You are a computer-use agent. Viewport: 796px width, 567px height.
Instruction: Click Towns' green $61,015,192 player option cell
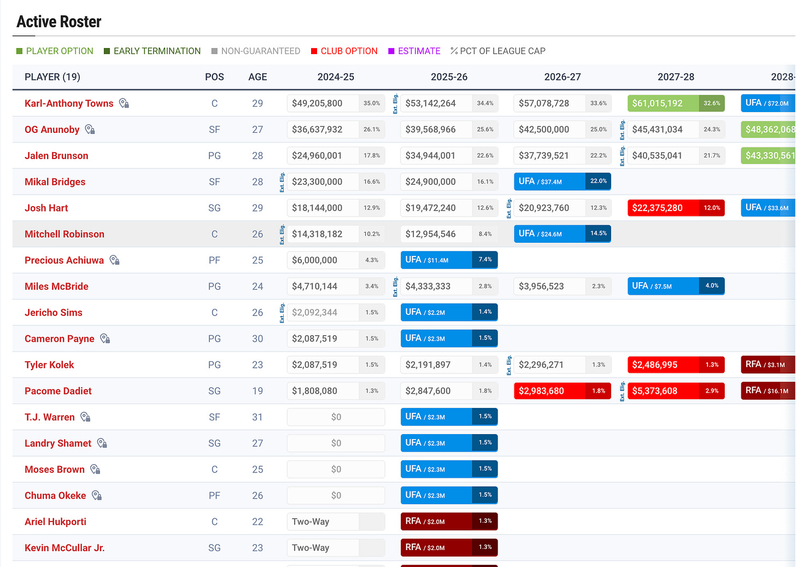pos(676,103)
